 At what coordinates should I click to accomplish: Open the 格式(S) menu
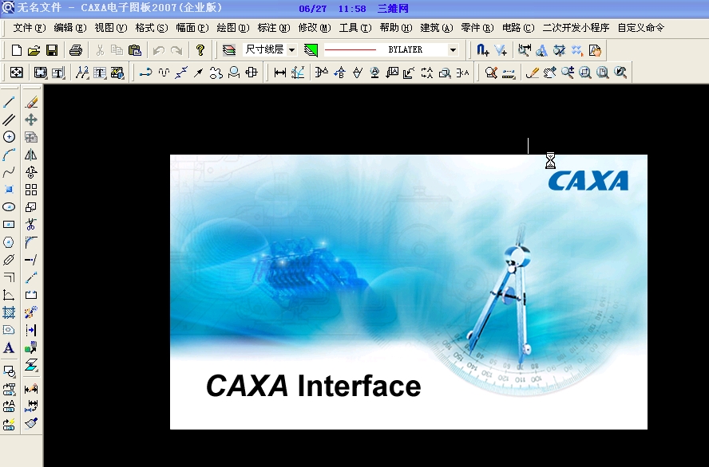coord(152,28)
